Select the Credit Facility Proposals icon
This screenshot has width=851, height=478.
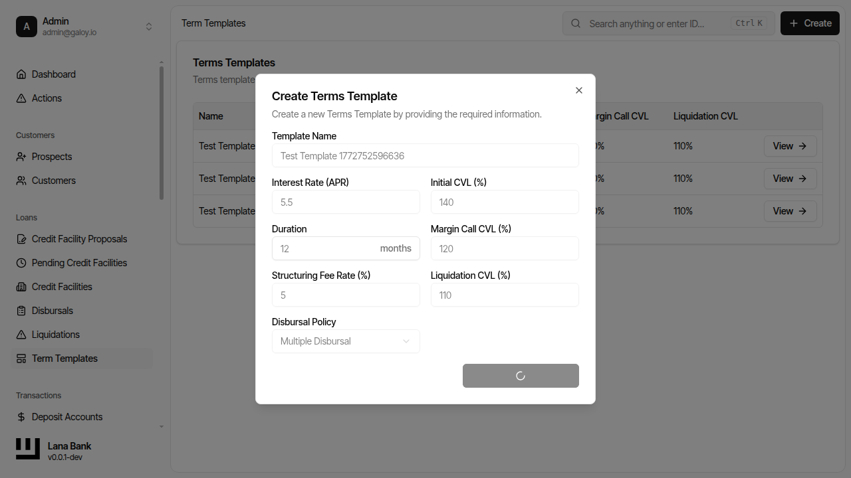21,238
